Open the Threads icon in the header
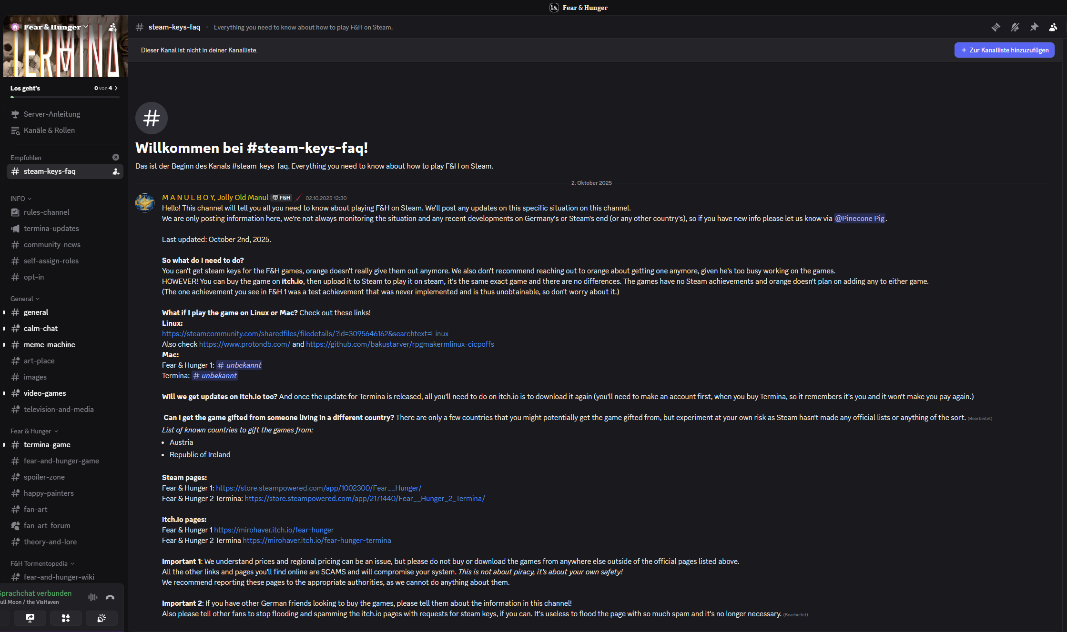 pos(996,27)
